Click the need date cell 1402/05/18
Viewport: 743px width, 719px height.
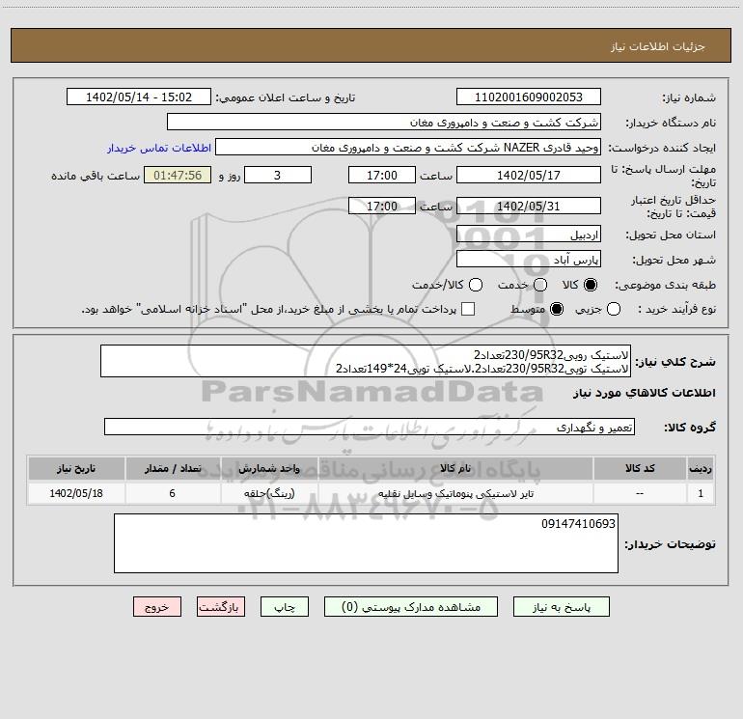[76, 493]
